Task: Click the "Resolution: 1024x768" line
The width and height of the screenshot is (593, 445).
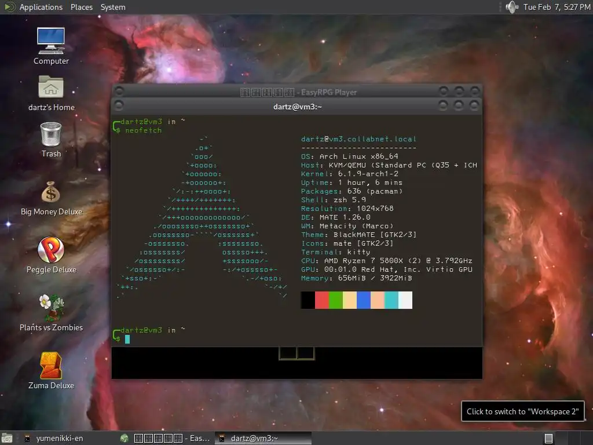Action: tap(347, 209)
